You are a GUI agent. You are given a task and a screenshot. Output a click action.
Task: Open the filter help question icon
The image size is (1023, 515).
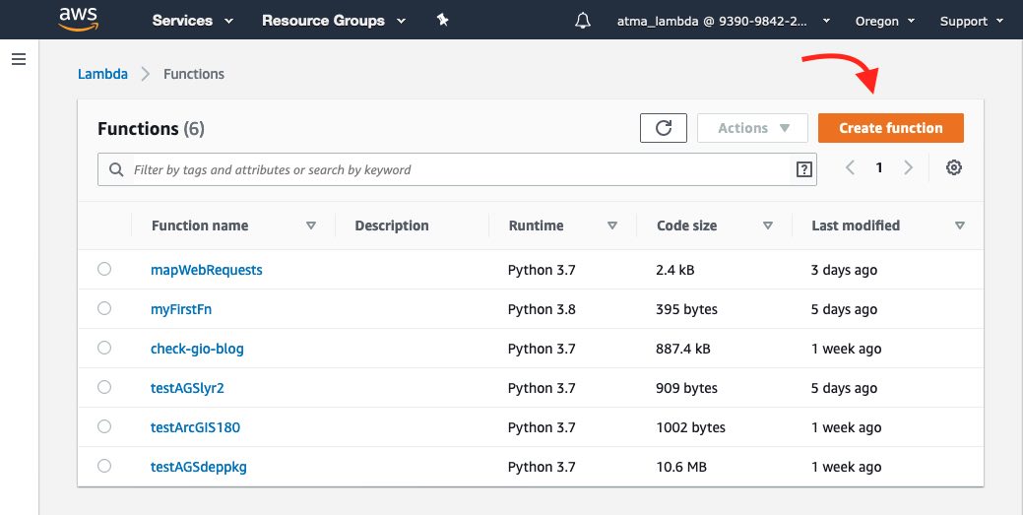tap(804, 169)
